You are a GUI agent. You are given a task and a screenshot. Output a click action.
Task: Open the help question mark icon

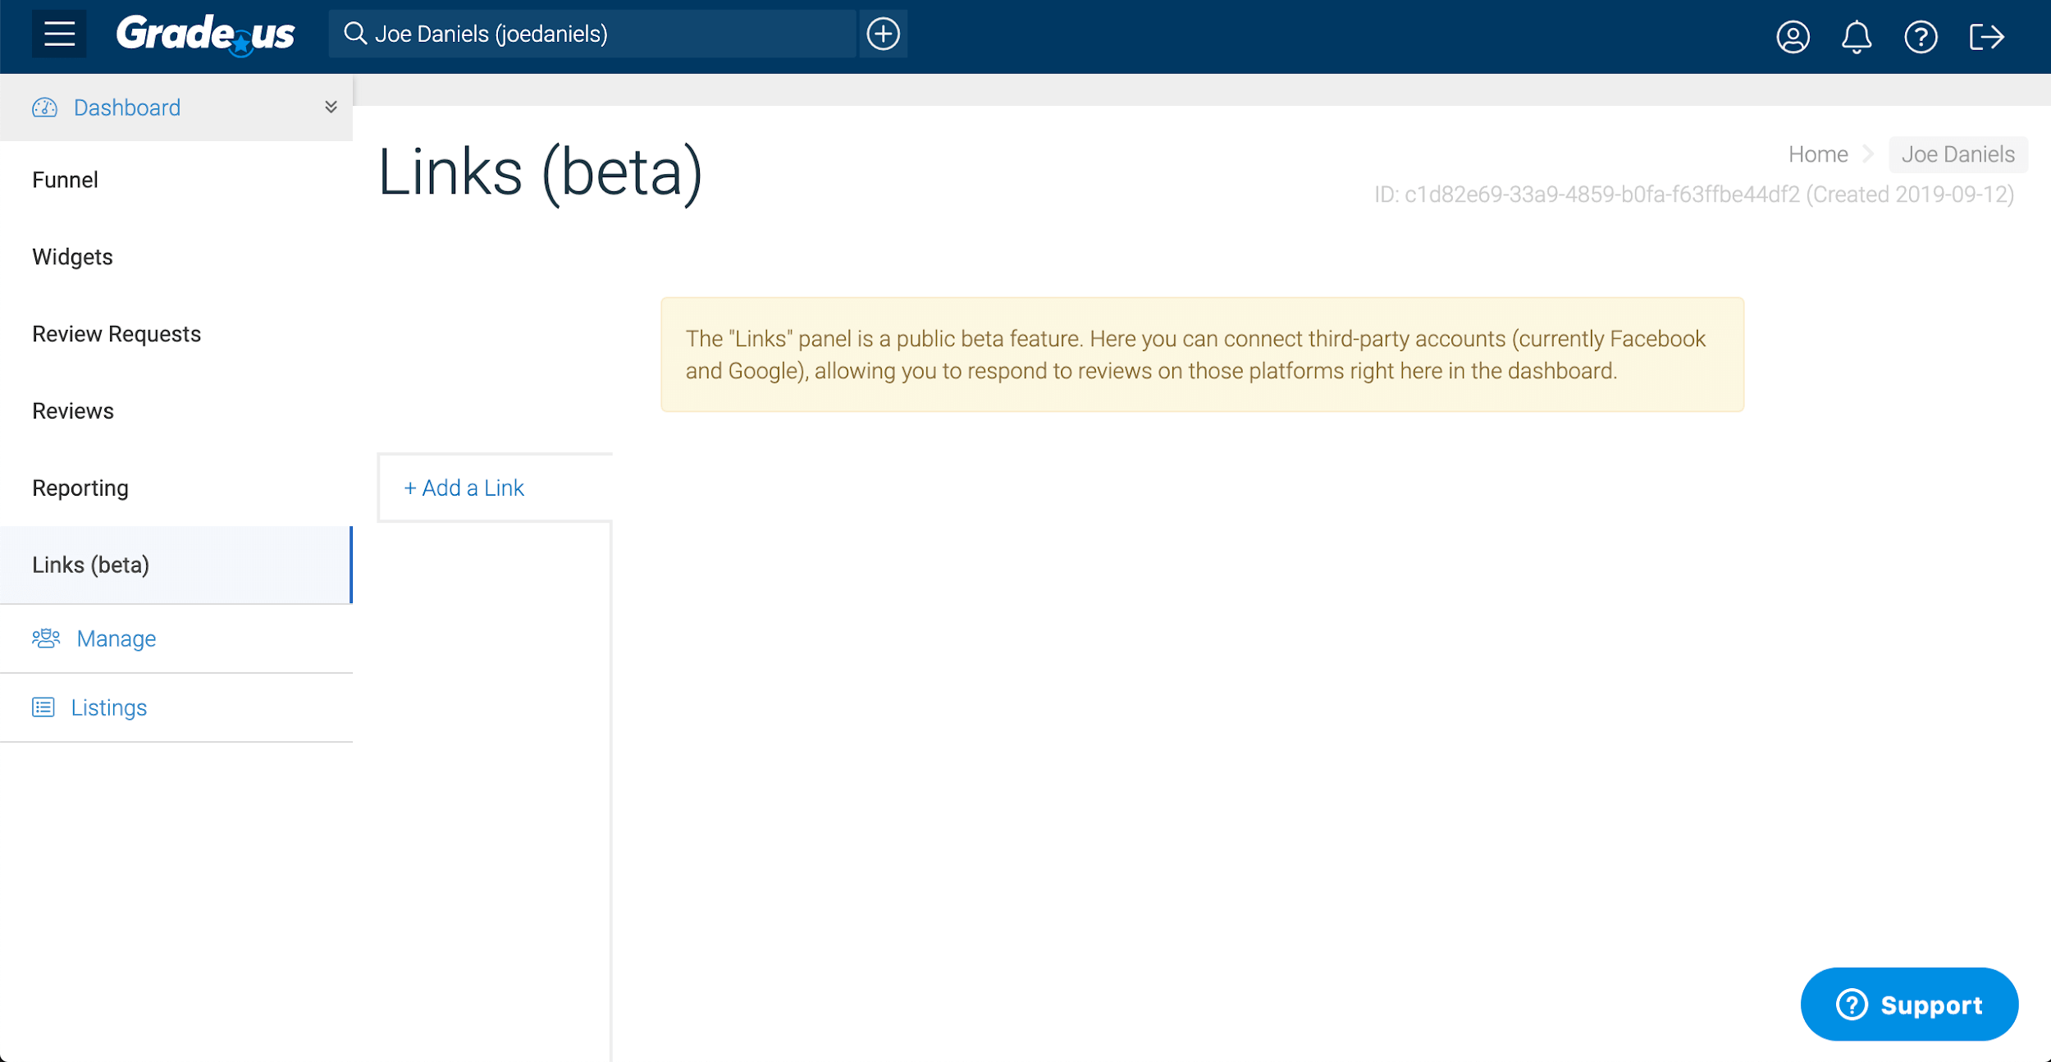(x=1921, y=36)
